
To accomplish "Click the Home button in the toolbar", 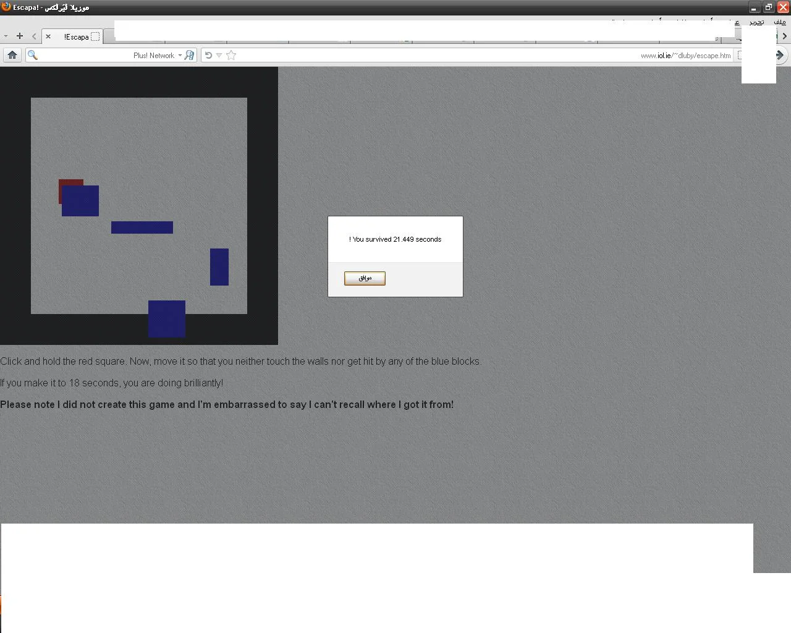I will pyautogui.click(x=12, y=55).
